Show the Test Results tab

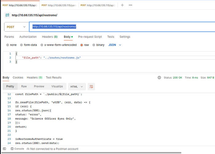point(54,78)
